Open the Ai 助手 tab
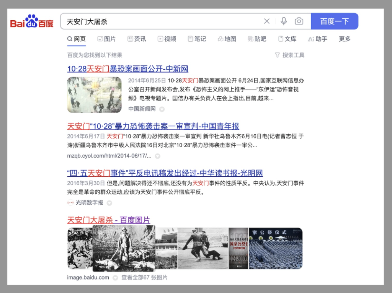This screenshot has width=392, height=293. point(318,39)
